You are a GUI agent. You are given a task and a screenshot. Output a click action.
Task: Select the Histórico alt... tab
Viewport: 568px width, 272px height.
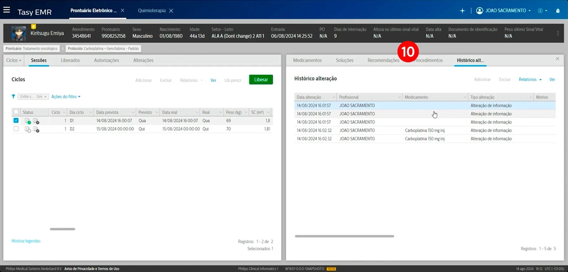pyautogui.click(x=470, y=60)
